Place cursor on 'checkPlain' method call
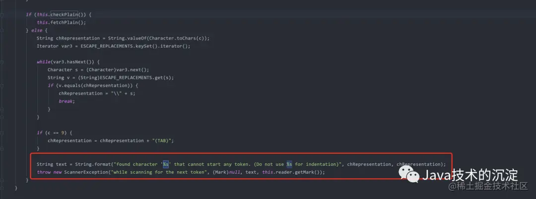 coord(64,15)
